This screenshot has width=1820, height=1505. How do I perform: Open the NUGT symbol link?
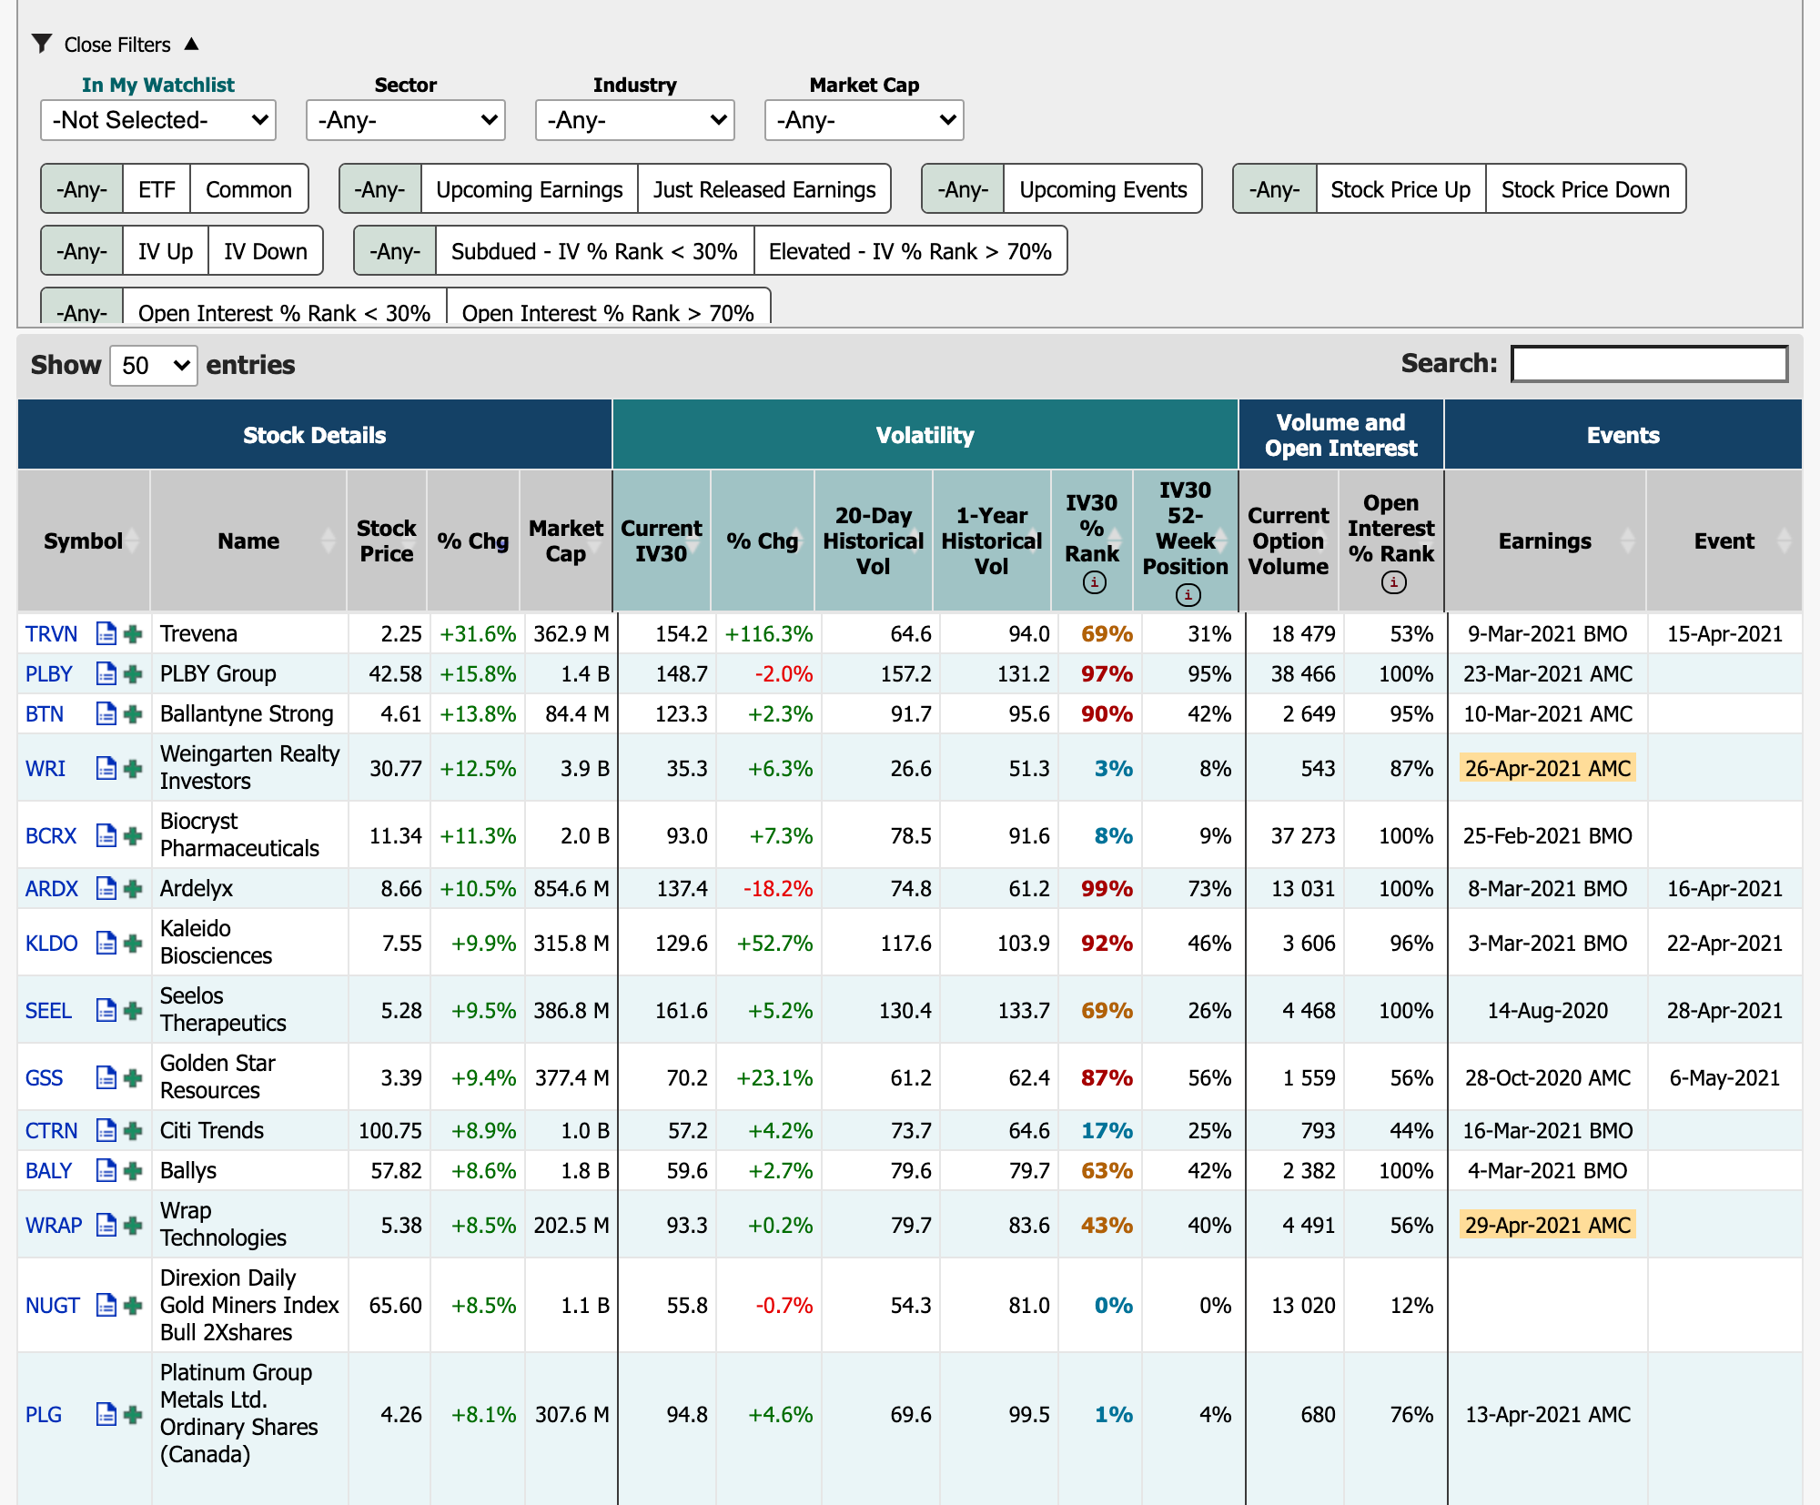53,1306
